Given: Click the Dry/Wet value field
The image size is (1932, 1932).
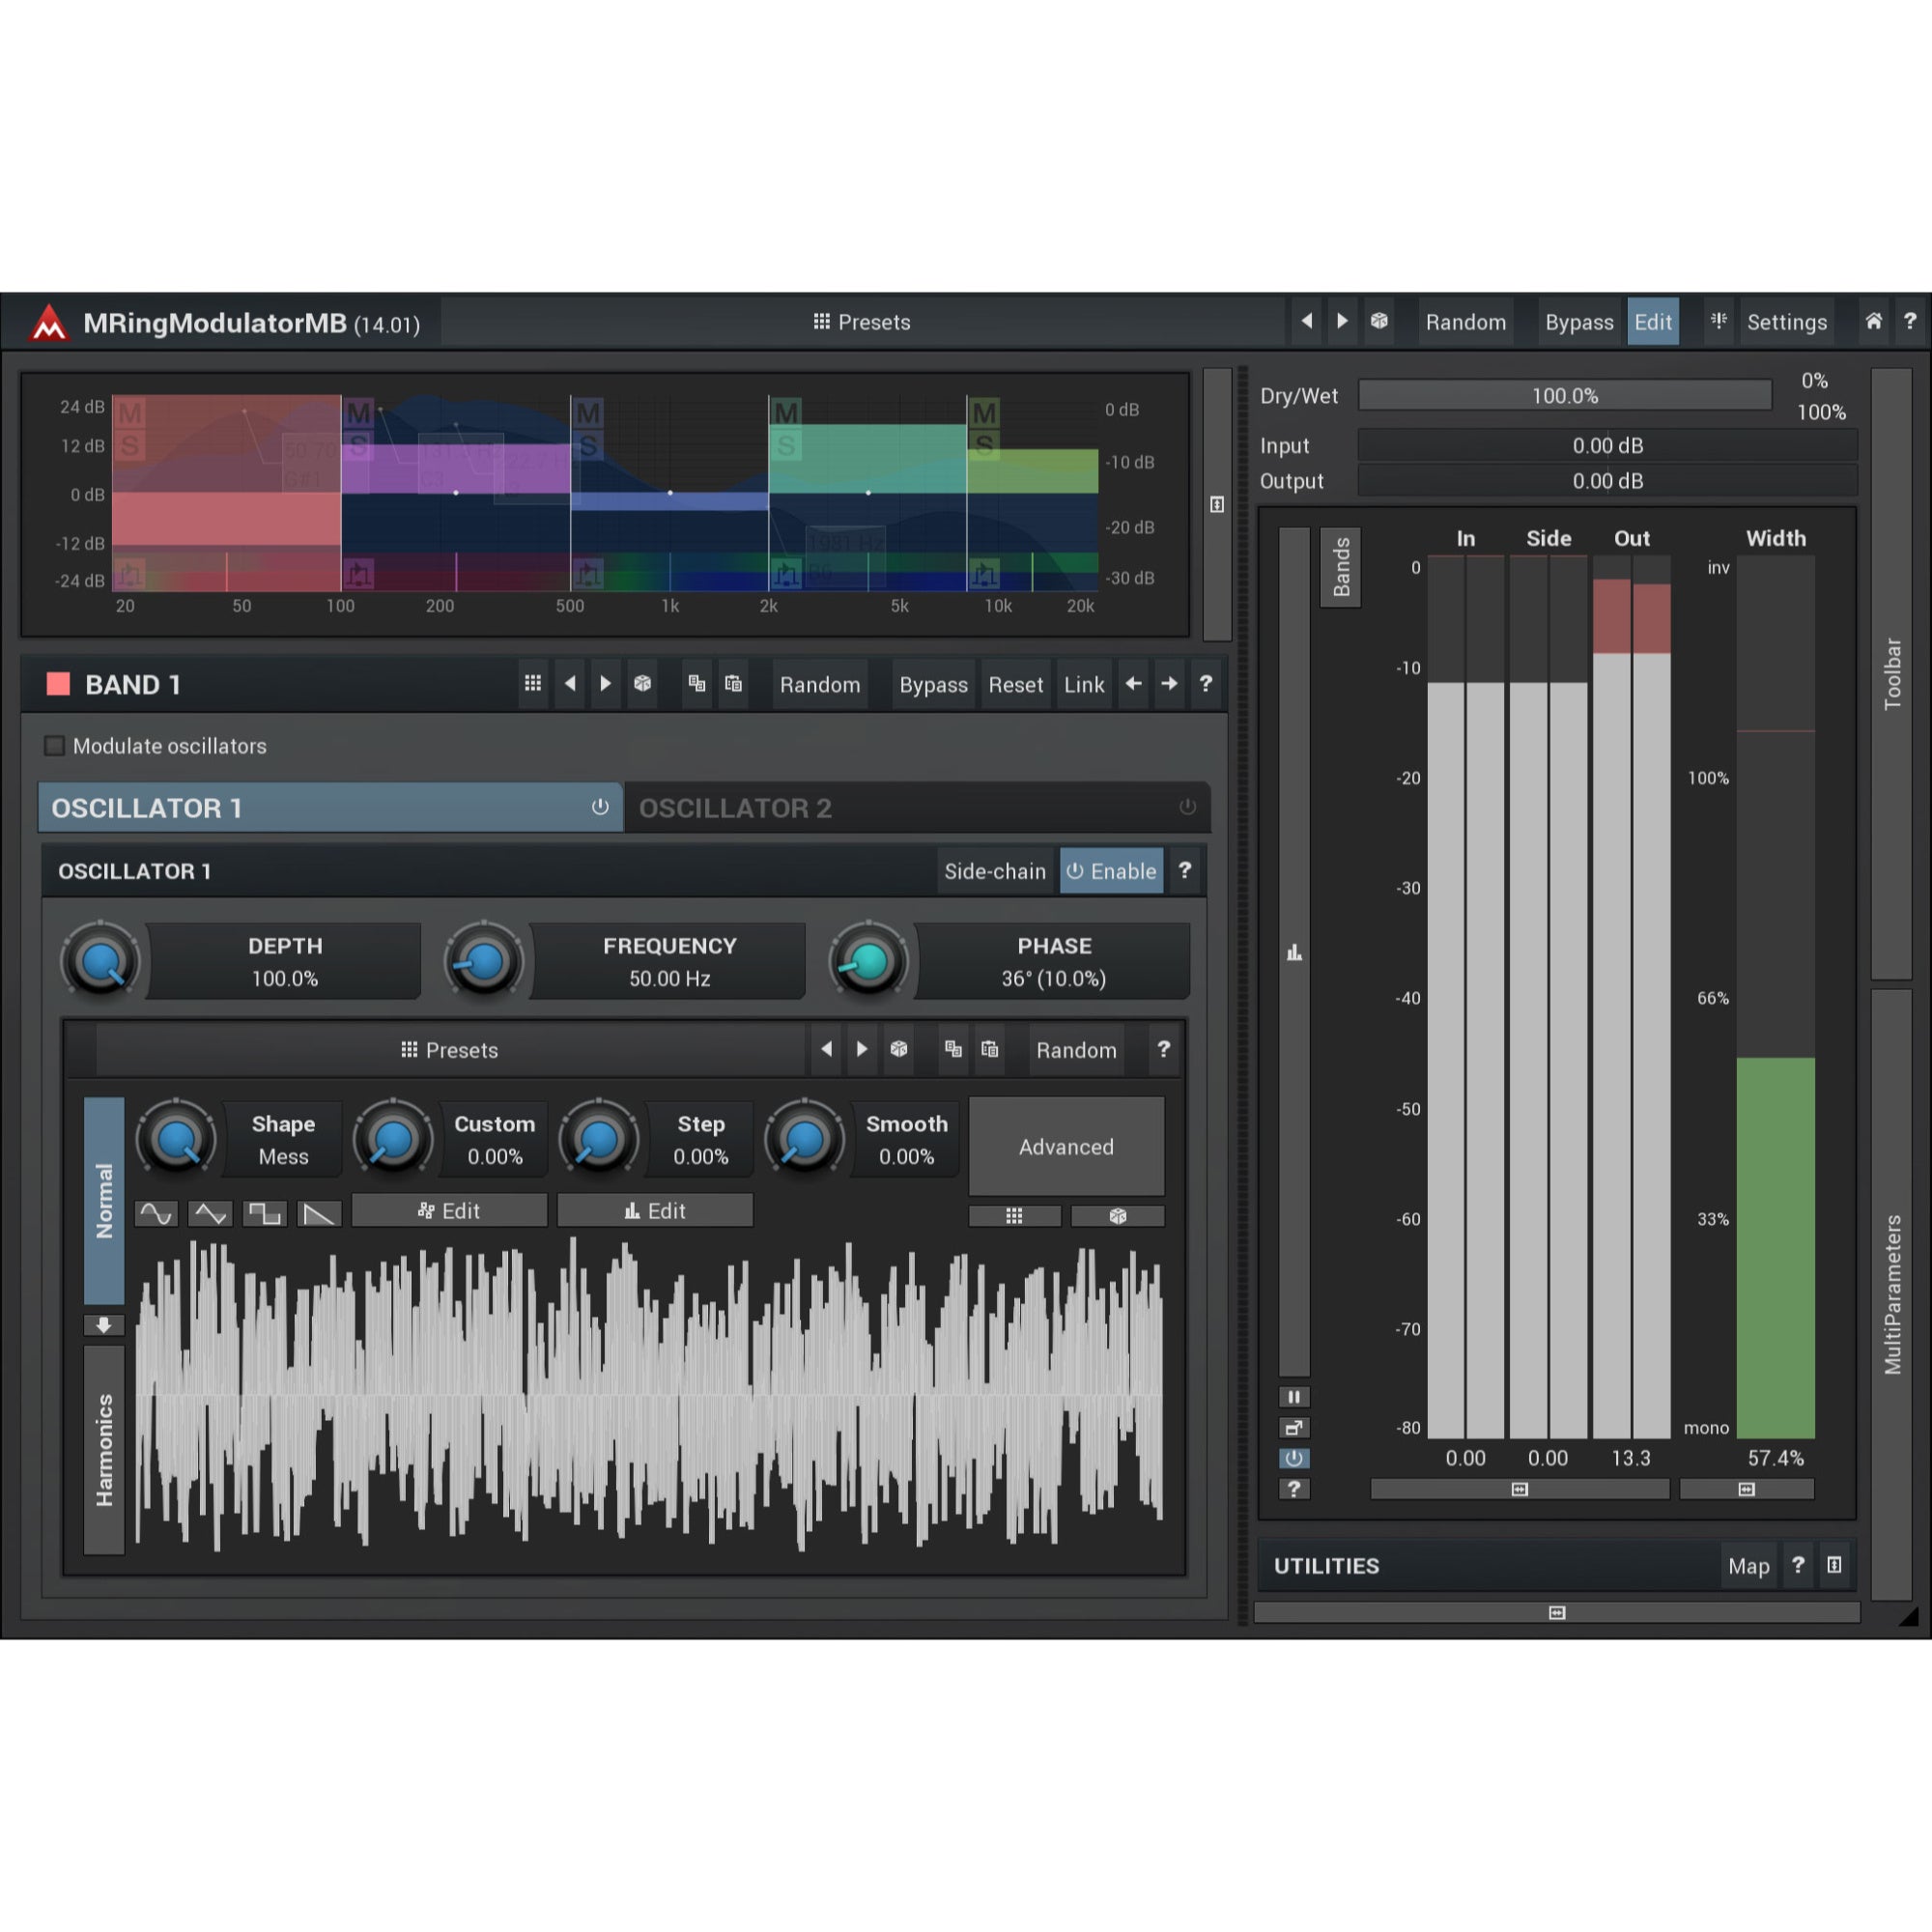Looking at the screenshot, I should pyautogui.click(x=1565, y=396).
